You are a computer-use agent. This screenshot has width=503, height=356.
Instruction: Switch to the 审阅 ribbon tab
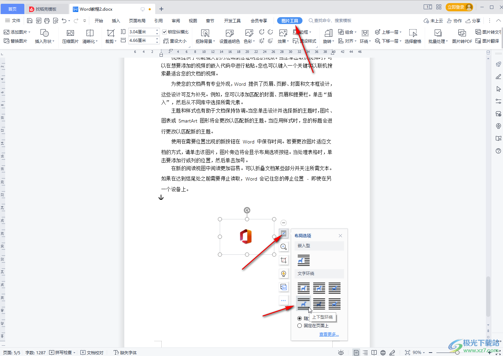[176, 21]
